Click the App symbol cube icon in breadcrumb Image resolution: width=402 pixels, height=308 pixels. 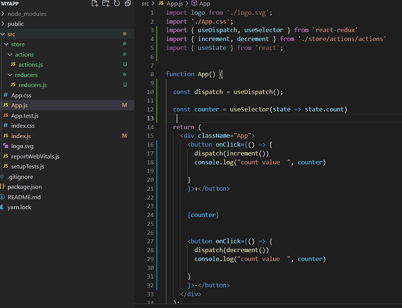[x=194, y=3]
